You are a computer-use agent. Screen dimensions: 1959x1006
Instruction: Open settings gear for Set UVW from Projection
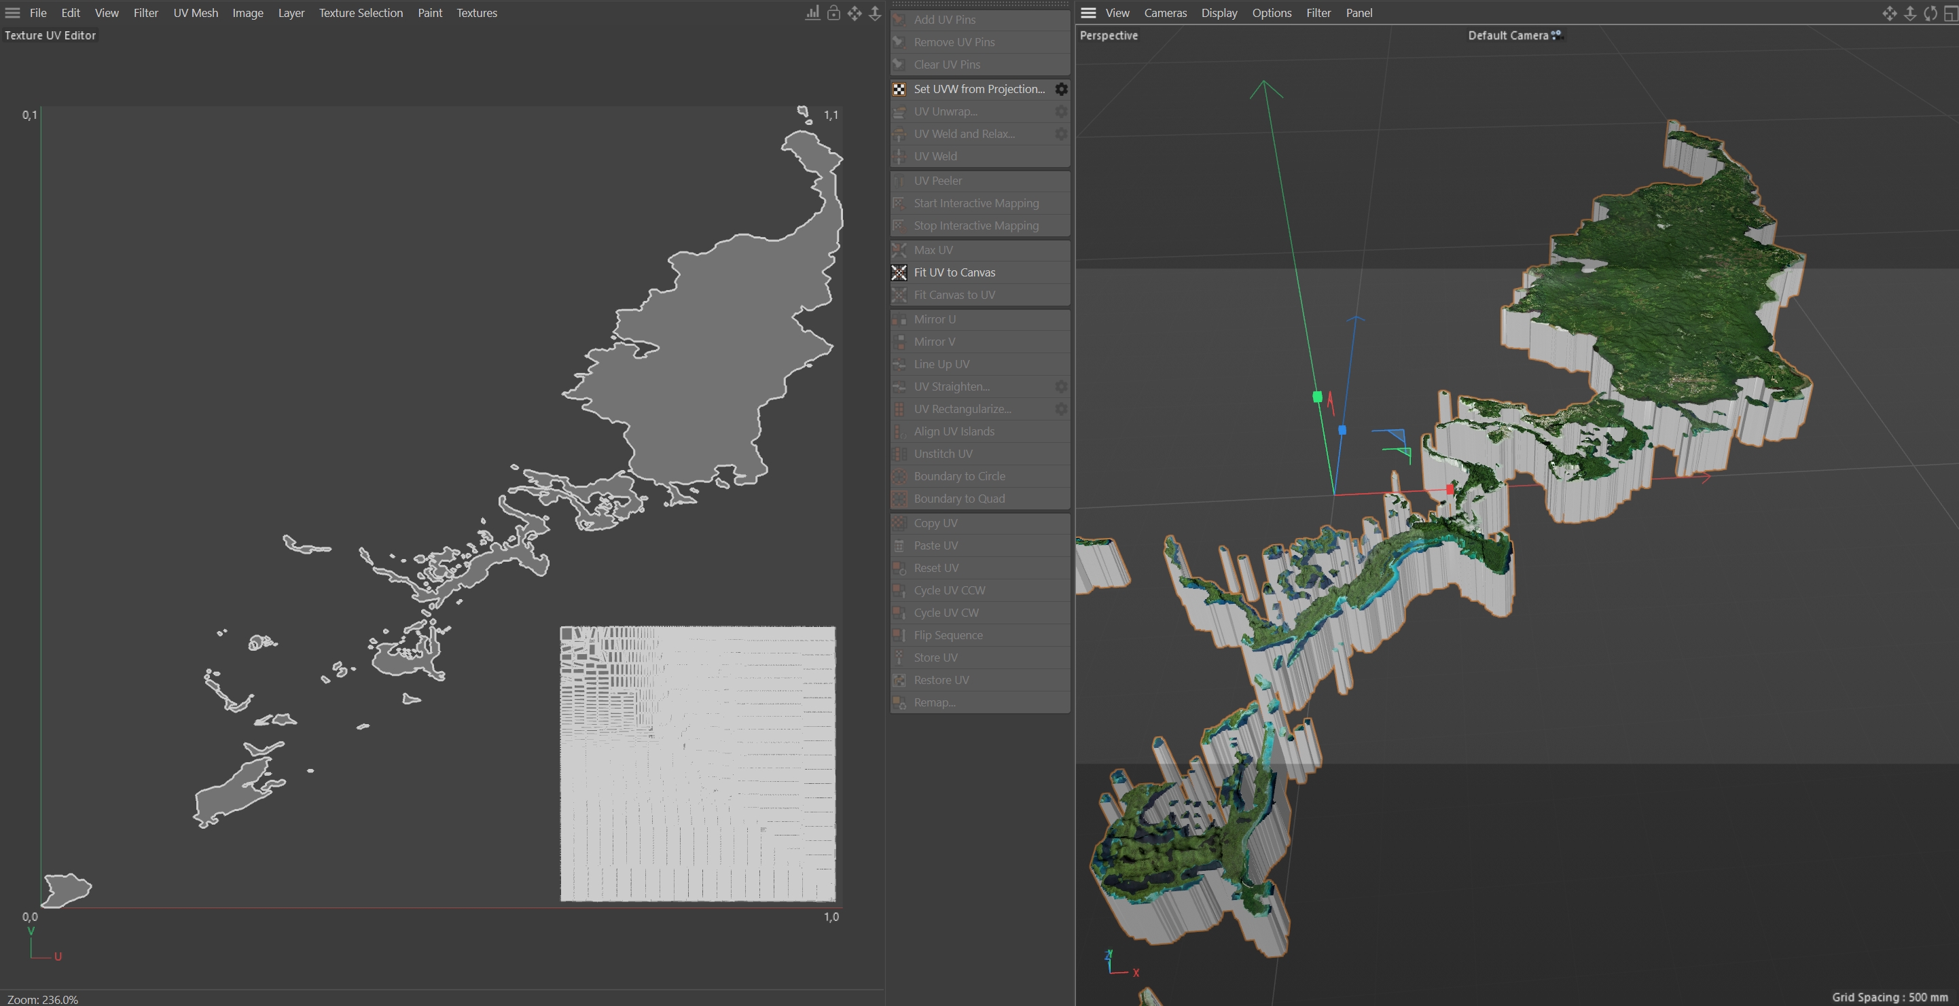(x=1061, y=89)
